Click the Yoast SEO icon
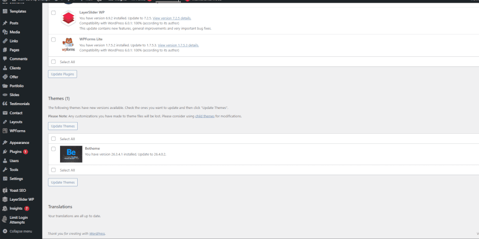The height and width of the screenshot is (239, 479). point(5,191)
